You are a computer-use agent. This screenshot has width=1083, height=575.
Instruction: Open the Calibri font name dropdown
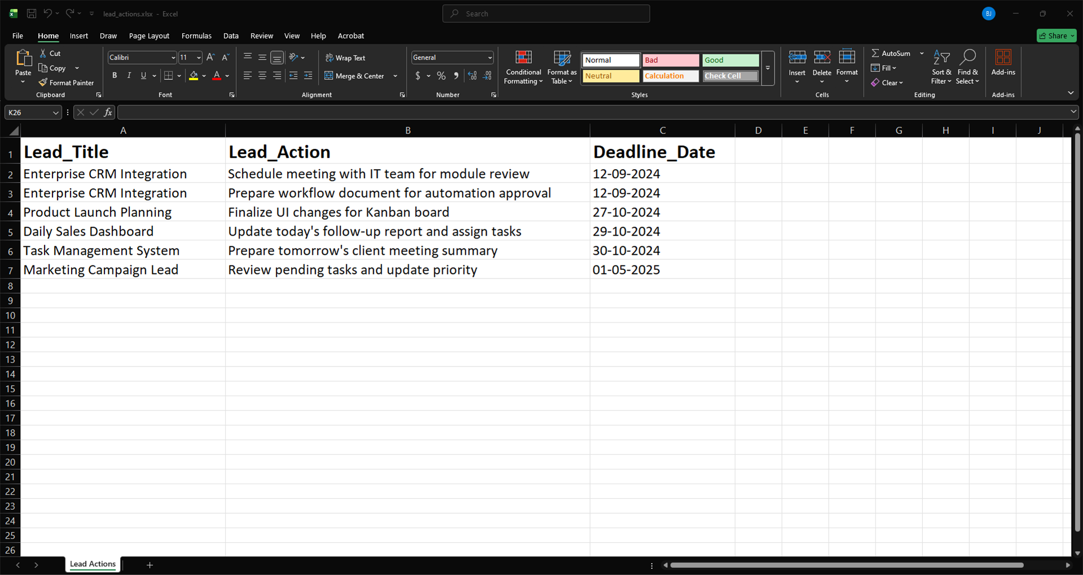pos(173,58)
